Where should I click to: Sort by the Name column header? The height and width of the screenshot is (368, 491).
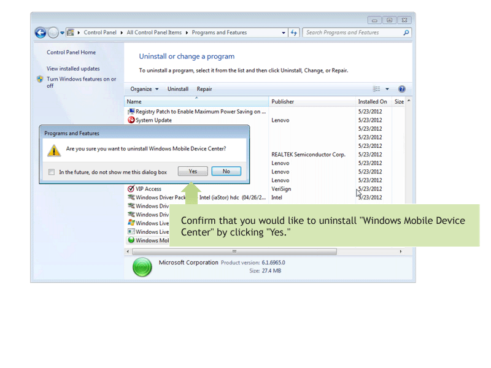pyautogui.click(x=196, y=101)
